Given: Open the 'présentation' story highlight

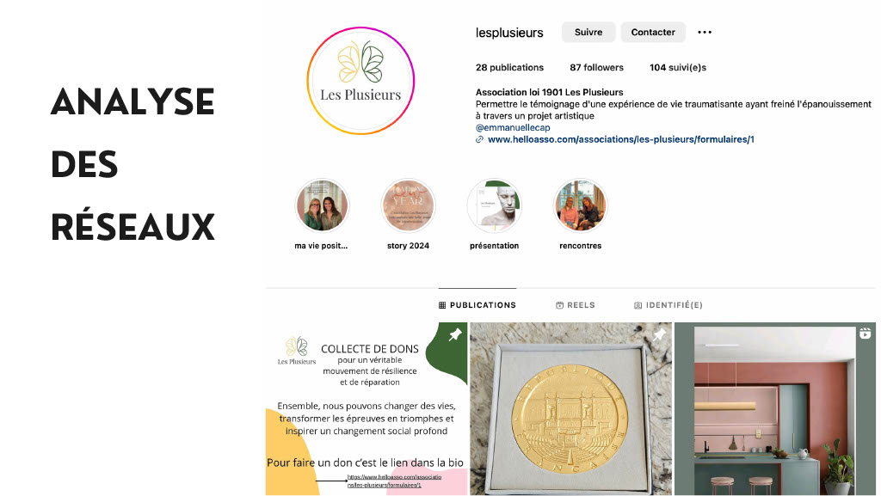Looking at the screenshot, I should [x=495, y=206].
